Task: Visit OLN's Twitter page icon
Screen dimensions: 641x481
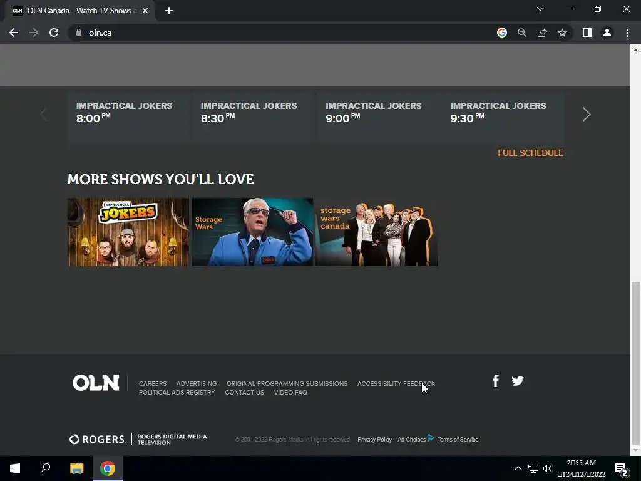Action: pyautogui.click(x=518, y=381)
